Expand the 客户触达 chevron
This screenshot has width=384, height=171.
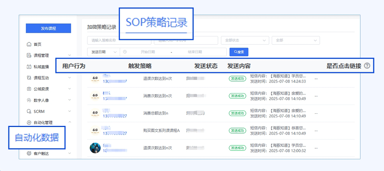pyautogui.click(x=69, y=153)
